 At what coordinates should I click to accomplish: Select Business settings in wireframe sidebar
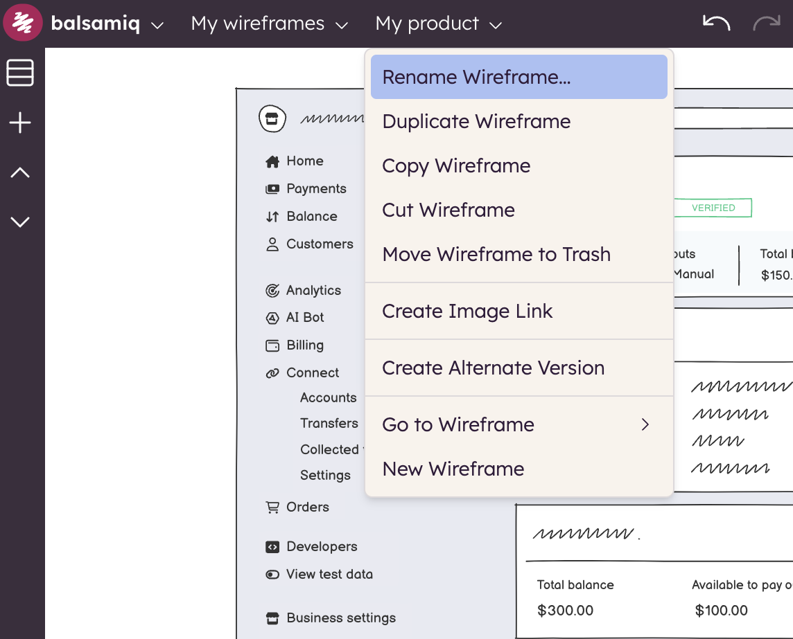coord(340,618)
